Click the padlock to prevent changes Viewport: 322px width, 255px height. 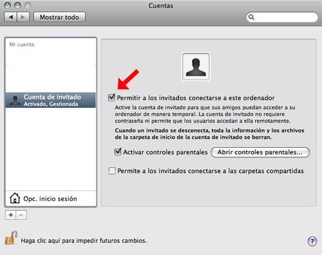11,238
